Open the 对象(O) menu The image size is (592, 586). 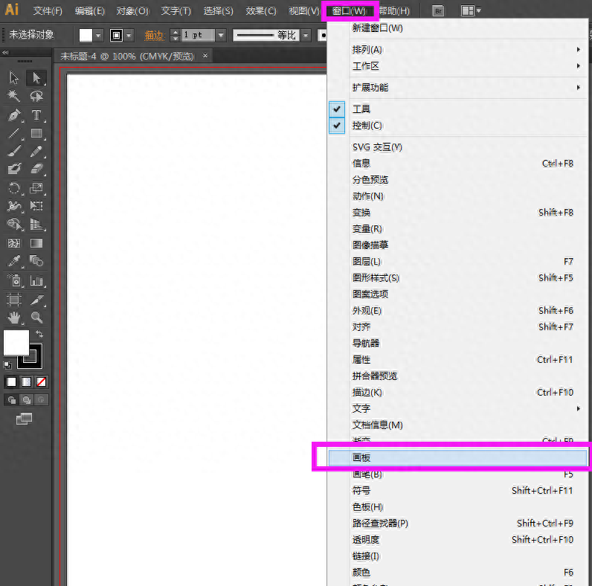click(x=132, y=11)
